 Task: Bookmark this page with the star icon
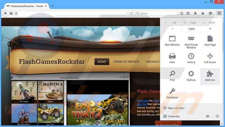182,13
